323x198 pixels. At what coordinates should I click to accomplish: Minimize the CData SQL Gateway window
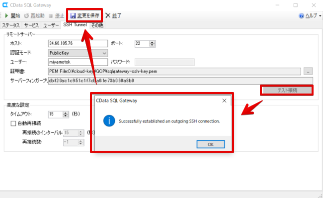277,5
